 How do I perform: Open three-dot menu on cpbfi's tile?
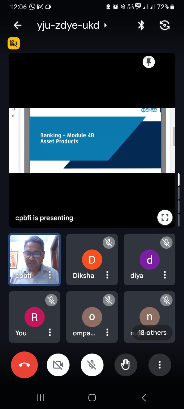point(50,275)
